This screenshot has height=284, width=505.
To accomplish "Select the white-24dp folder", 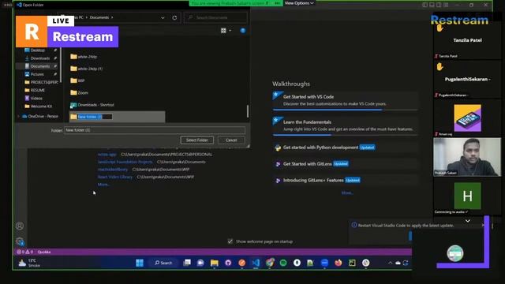I will click(84, 57).
